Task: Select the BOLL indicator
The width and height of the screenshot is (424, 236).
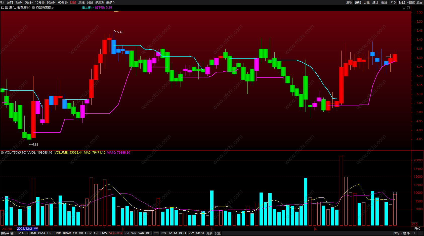Action: 183,233
